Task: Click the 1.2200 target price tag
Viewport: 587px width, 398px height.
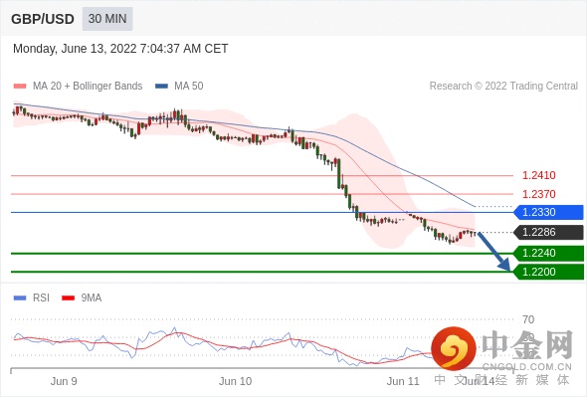Action: click(x=548, y=272)
